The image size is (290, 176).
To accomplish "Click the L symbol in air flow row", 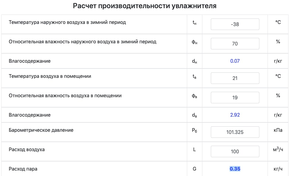I will click(x=194, y=149).
